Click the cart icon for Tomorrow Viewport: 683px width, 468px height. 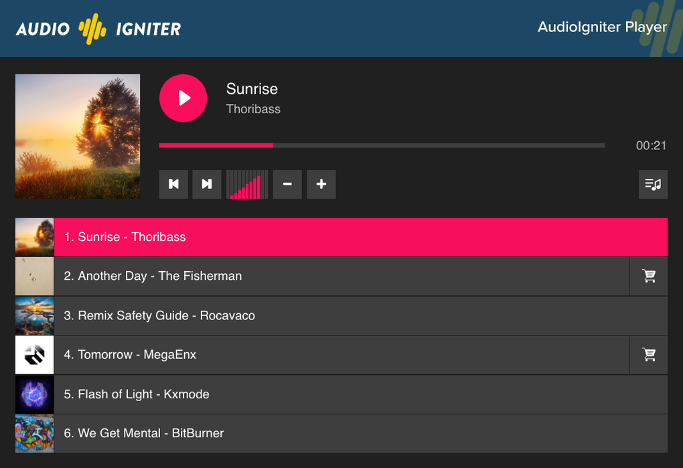tap(648, 355)
